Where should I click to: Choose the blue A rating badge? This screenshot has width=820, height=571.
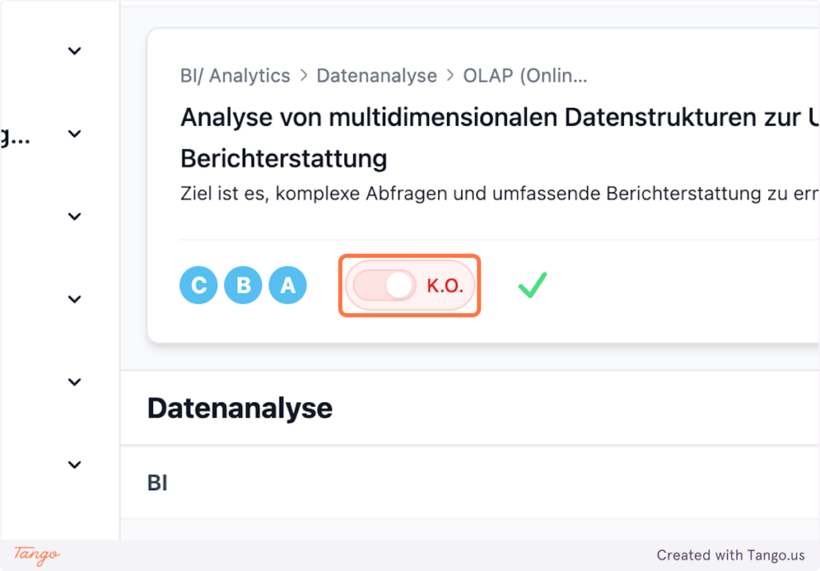coord(288,285)
